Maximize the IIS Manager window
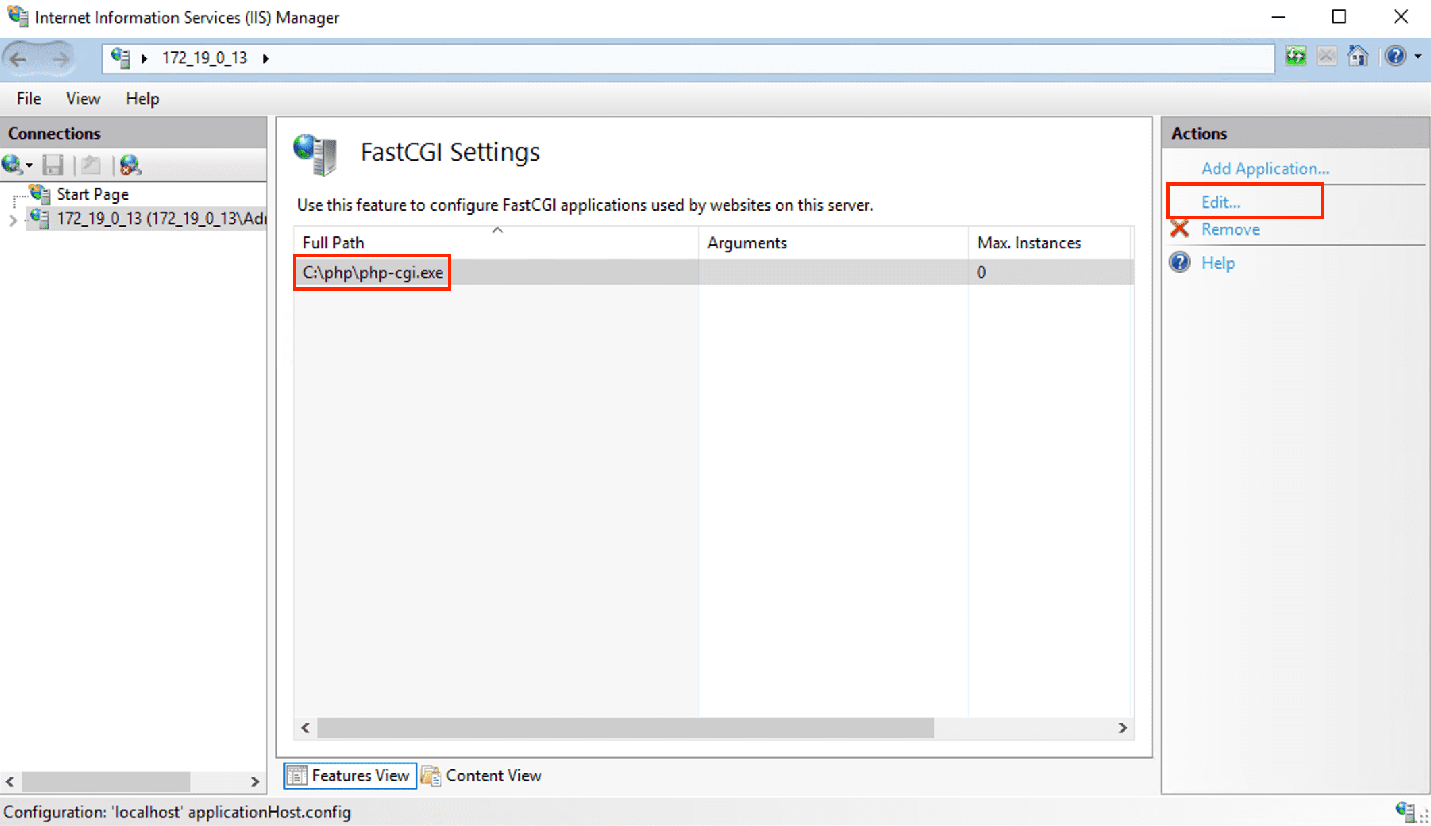 point(1339,17)
